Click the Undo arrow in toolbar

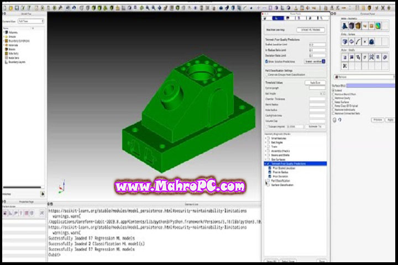point(68,8)
